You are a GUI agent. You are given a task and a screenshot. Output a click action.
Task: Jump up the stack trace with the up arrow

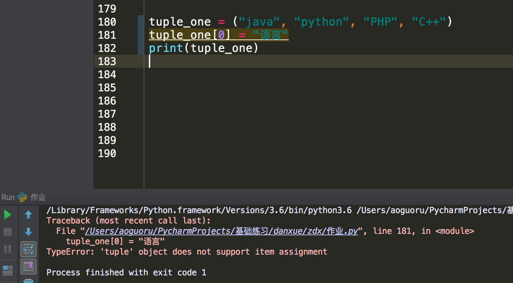click(x=28, y=215)
